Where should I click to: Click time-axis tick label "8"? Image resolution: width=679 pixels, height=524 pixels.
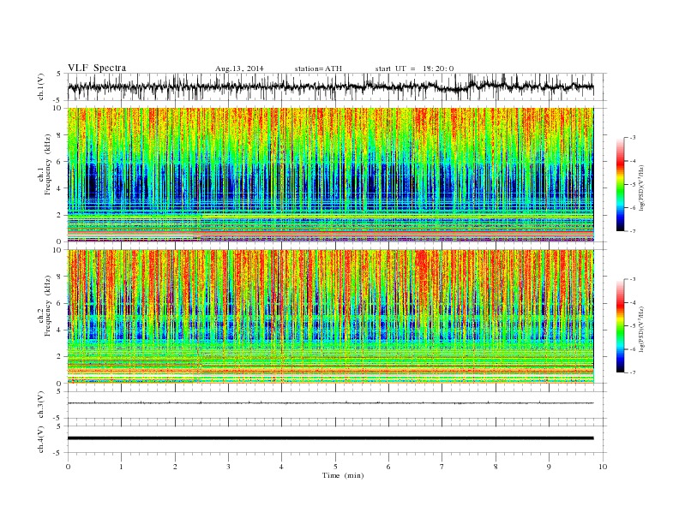pos(496,467)
